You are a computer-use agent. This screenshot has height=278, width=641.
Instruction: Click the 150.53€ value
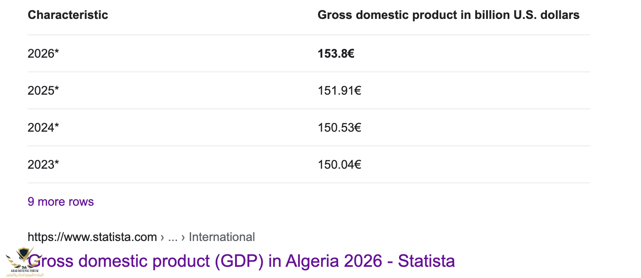coord(339,128)
